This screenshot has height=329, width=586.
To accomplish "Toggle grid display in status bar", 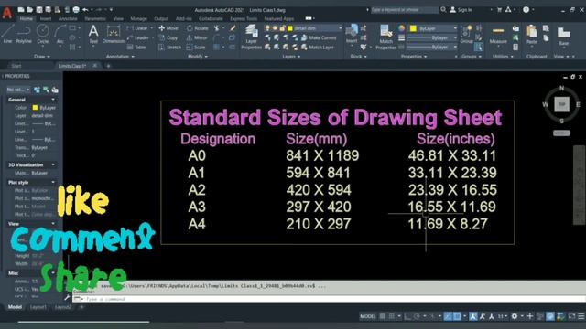I will click(x=383, y=316).
